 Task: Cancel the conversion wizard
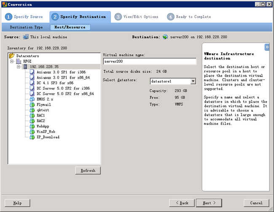[x=256, y=203]
